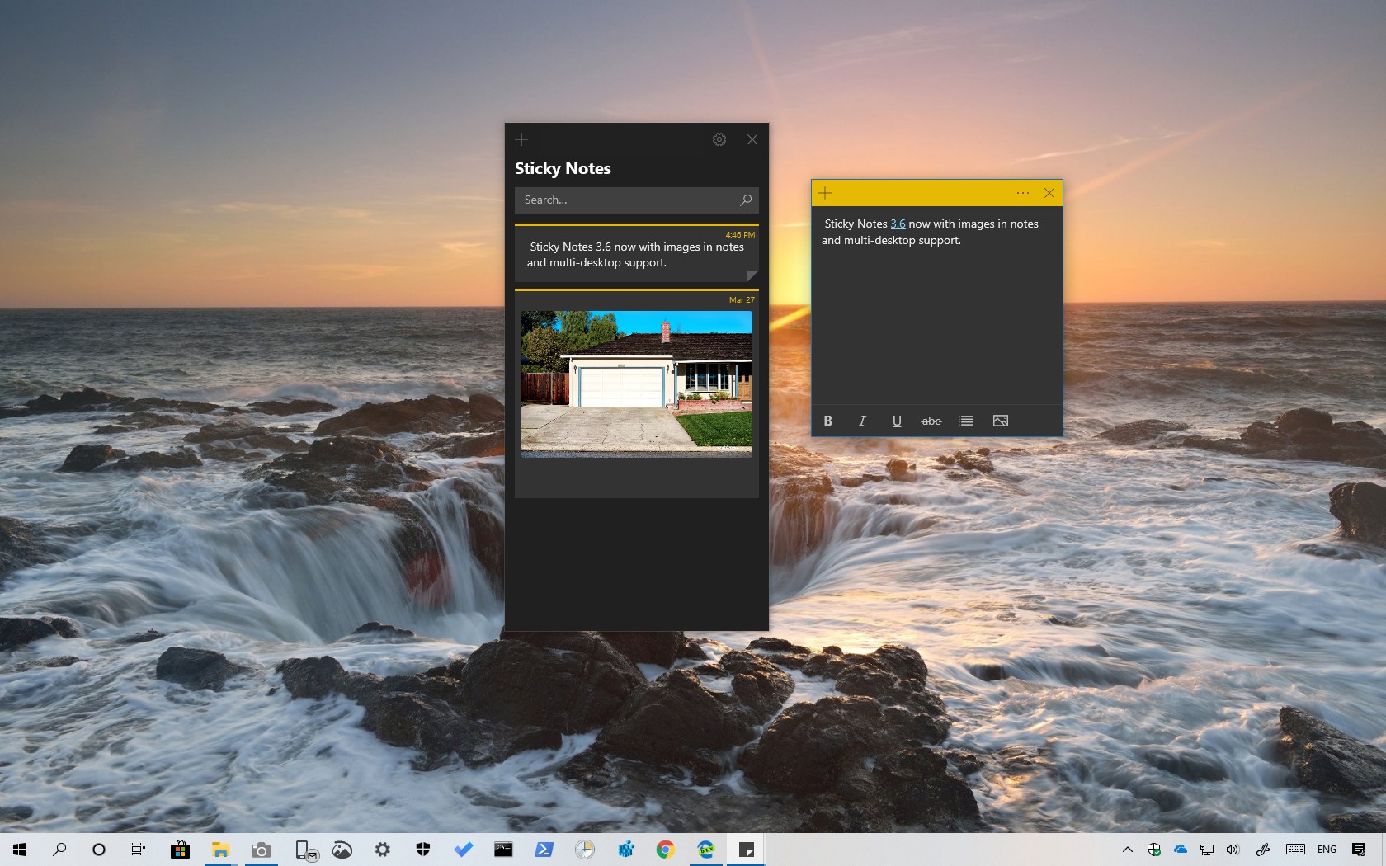Enable the bulleted list in the note
Viewport: 1386px width, 866px height.
click(965, 421)
